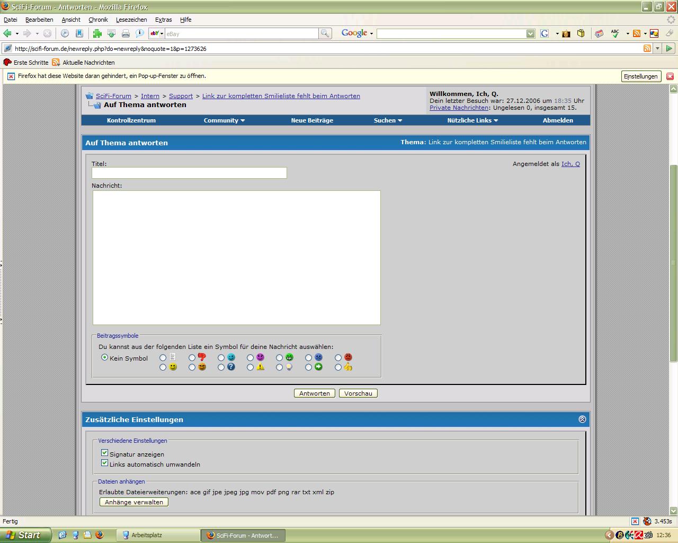Screen dimensions: 678x543
Task: Click the ABC spell check icon
Action: coord(615,33)
